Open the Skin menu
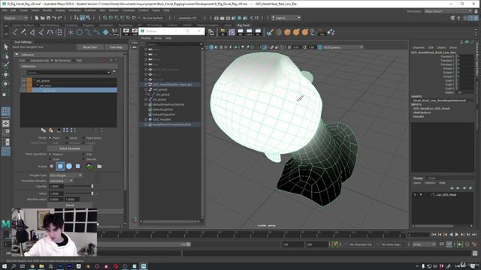 [102, 10]
